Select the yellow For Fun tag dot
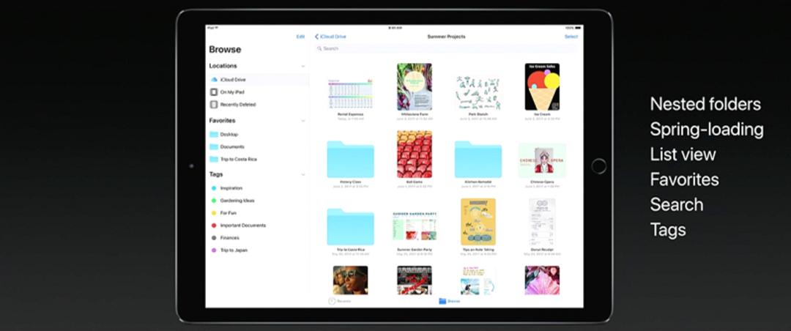This screenshot has height=331, width=791. pos(214,213)
